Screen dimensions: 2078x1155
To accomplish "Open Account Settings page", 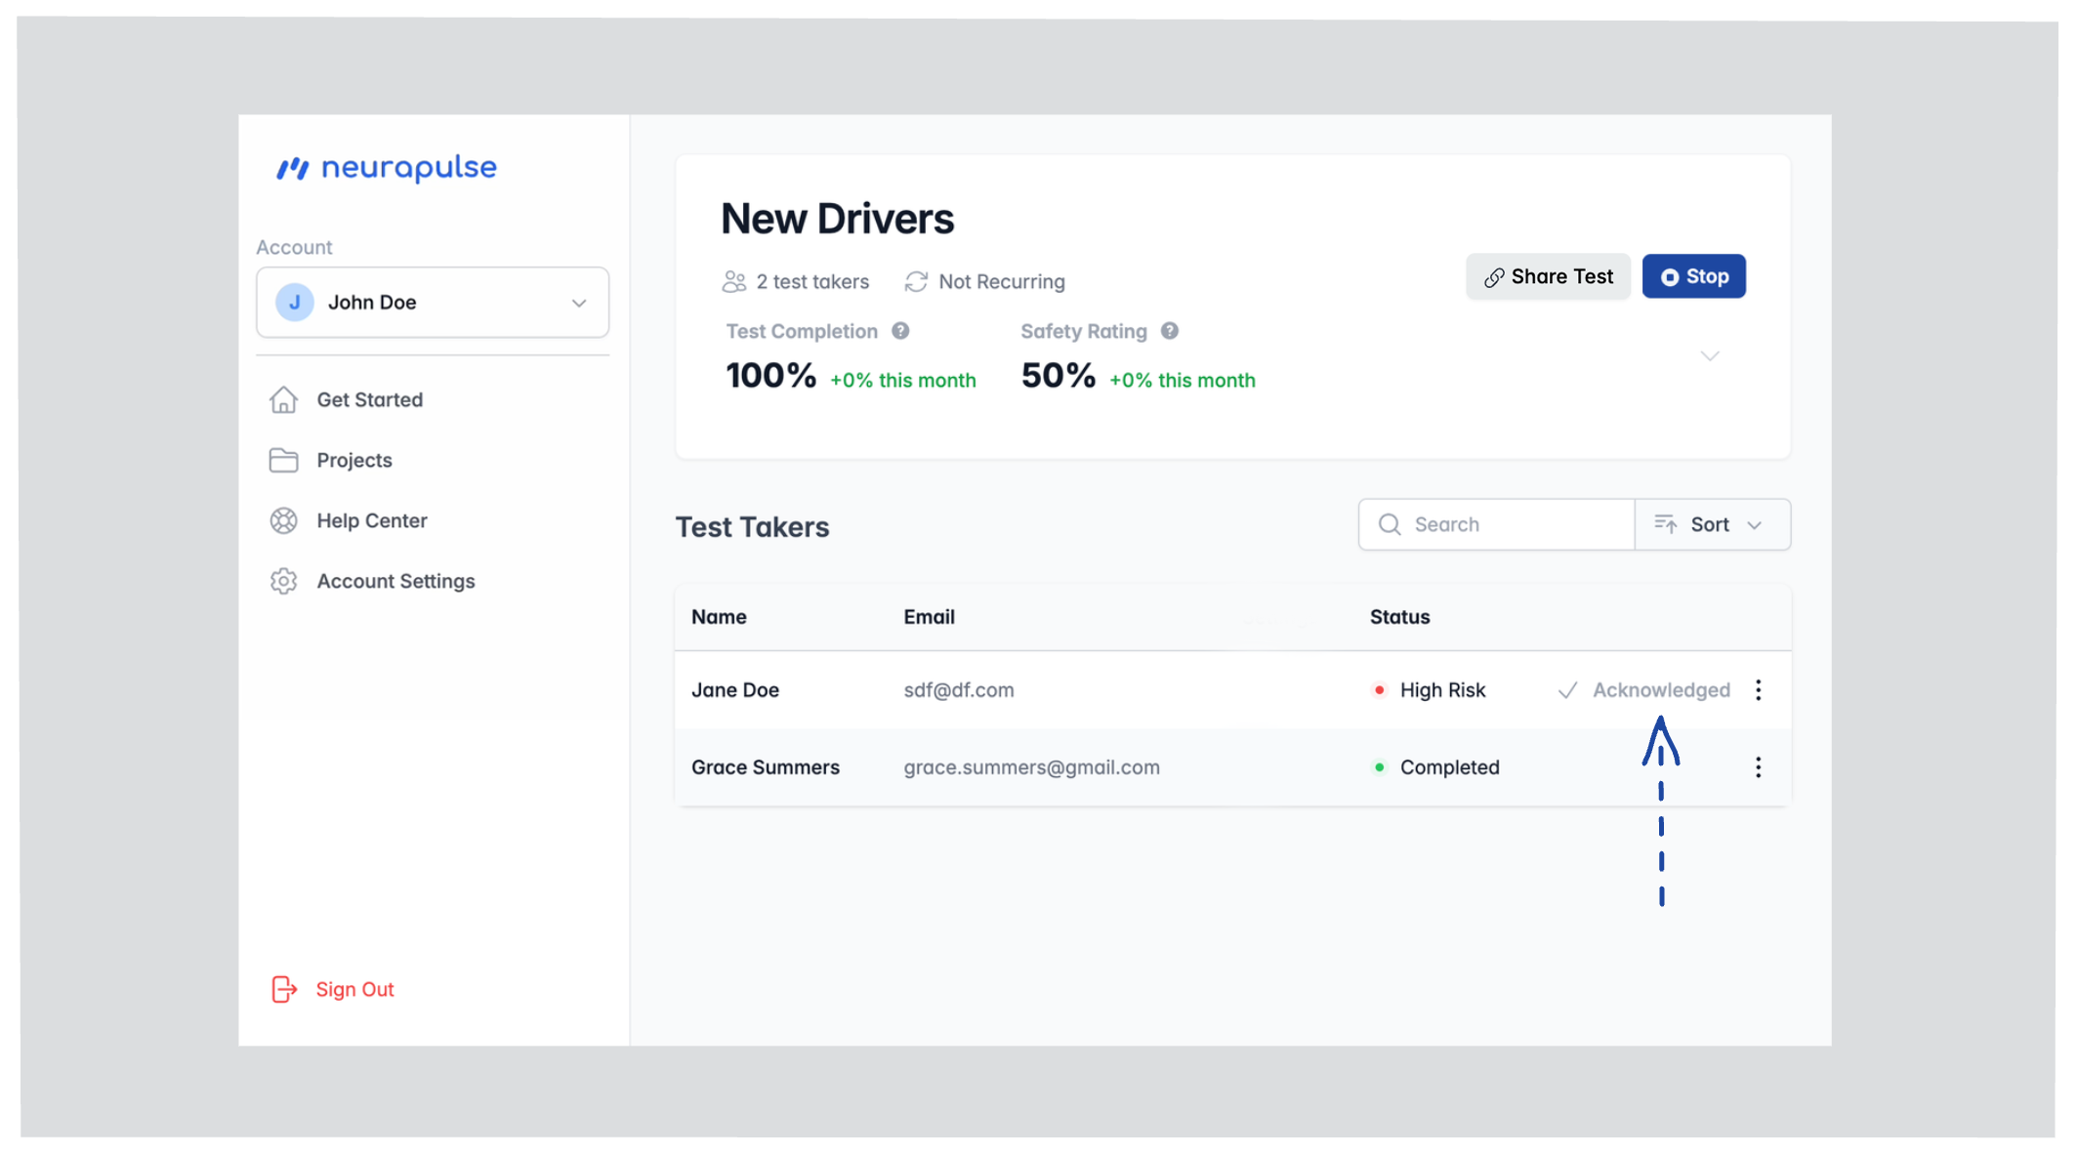I will pos(395,582).
